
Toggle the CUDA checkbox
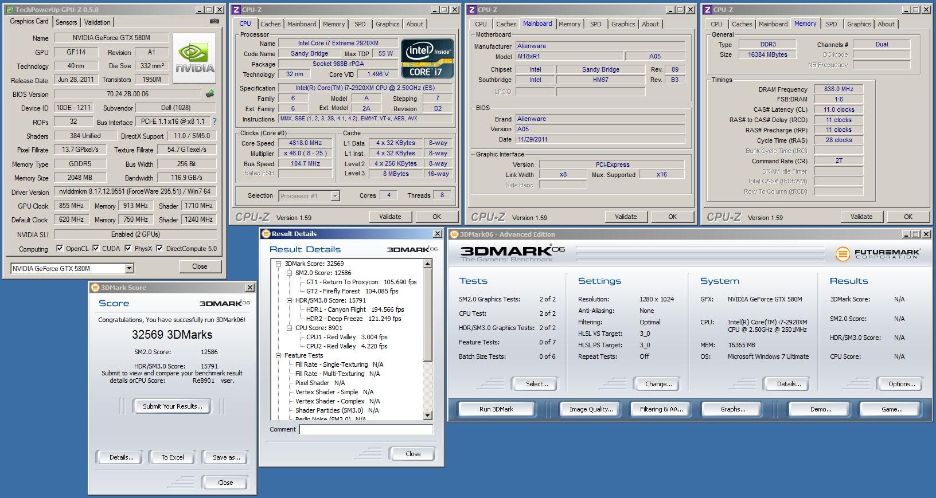pos(96,248)
